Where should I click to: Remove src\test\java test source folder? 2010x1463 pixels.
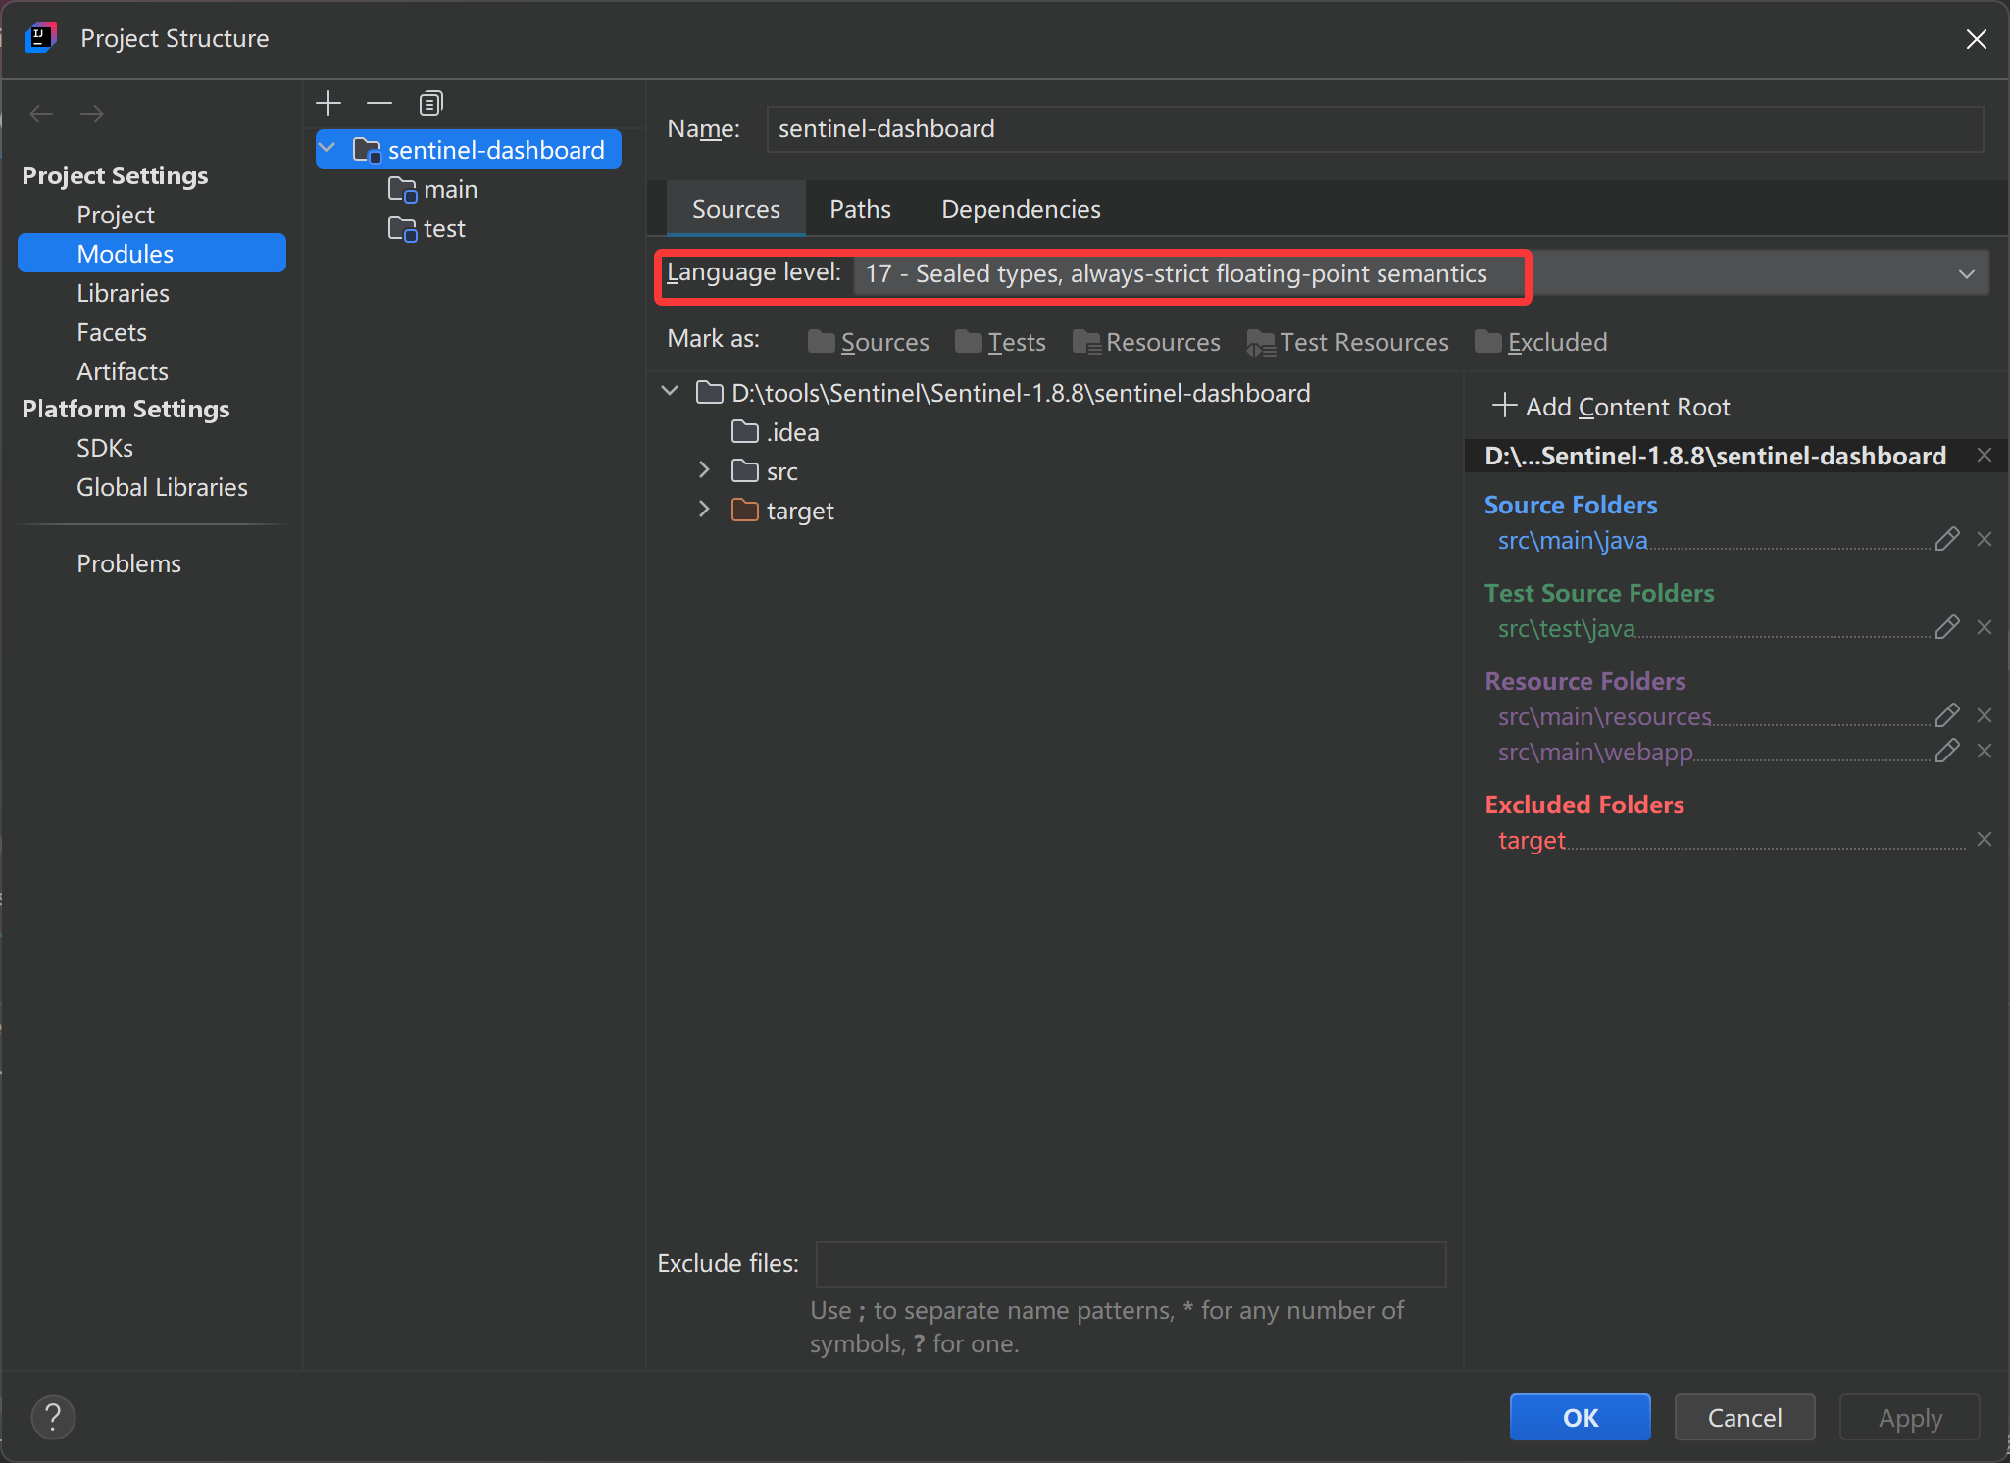(x=1984, y=627)
